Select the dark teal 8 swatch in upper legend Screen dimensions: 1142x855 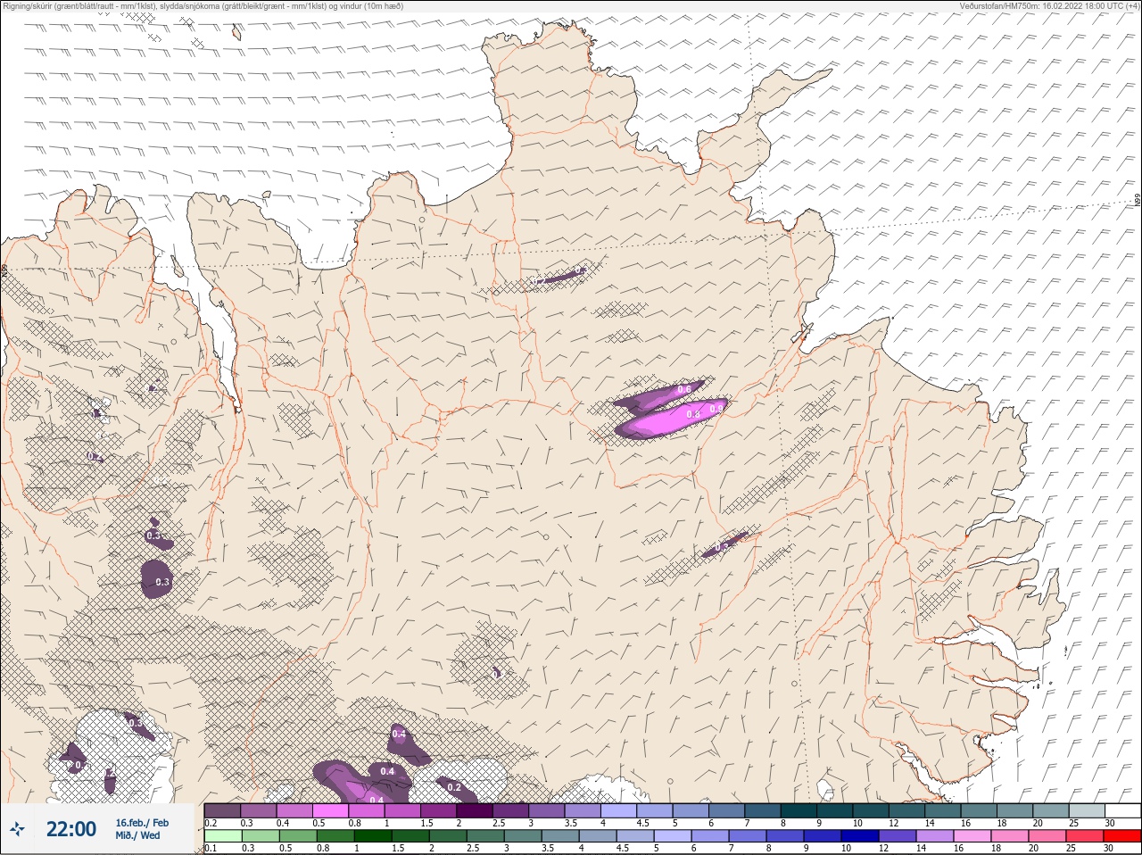coord(800,810)
